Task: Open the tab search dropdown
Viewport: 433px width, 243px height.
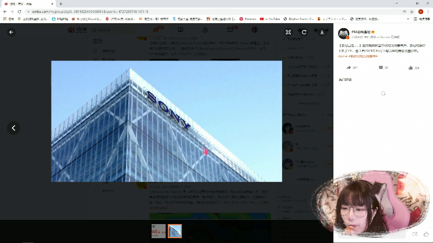Action: (x=397, y=3)
